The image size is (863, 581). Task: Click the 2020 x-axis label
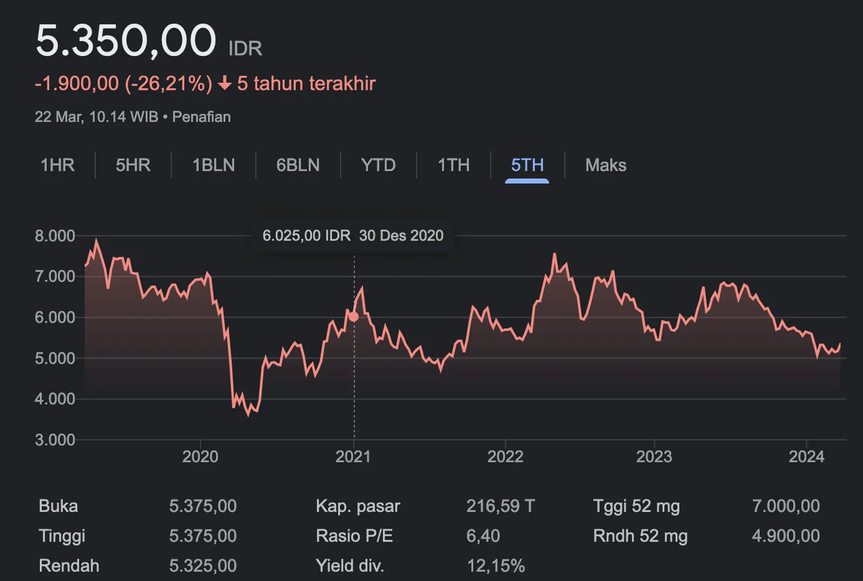[200, 457]
